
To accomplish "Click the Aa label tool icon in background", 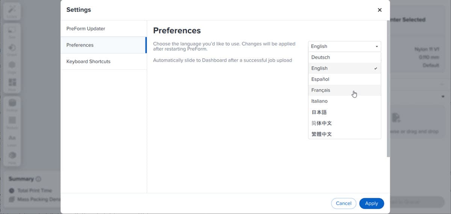I will 12,138.
